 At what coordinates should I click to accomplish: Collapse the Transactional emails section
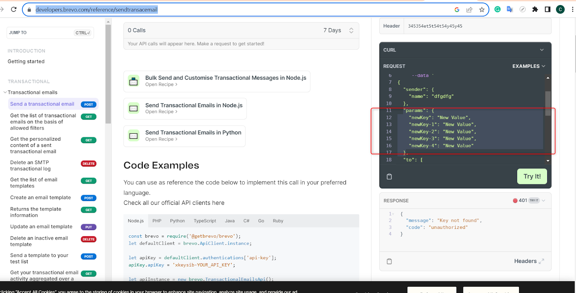click(x=5, y=92)
